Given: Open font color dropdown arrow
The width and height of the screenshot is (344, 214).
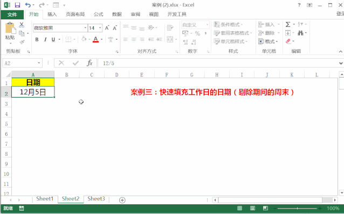Looking at the screenshot, I should click(101, 39).
